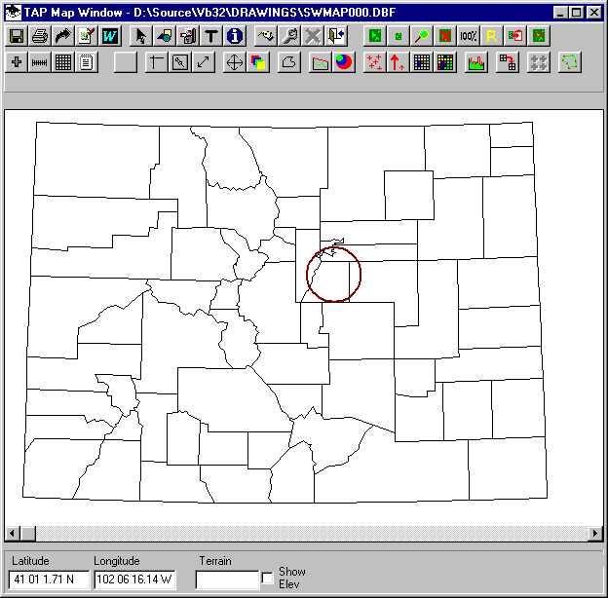Click the horizontal scrollbar thumb

pyautogui.click(x=28, y=534)
